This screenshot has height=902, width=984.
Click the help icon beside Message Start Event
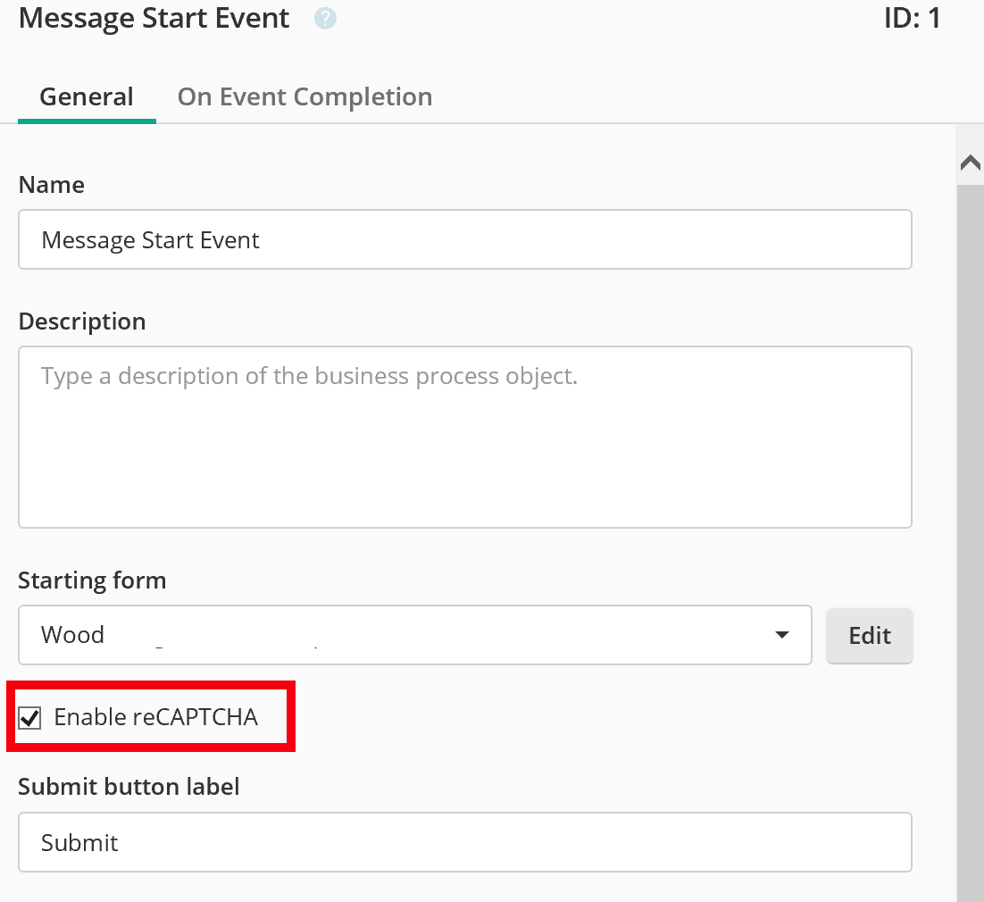[325, 19]
